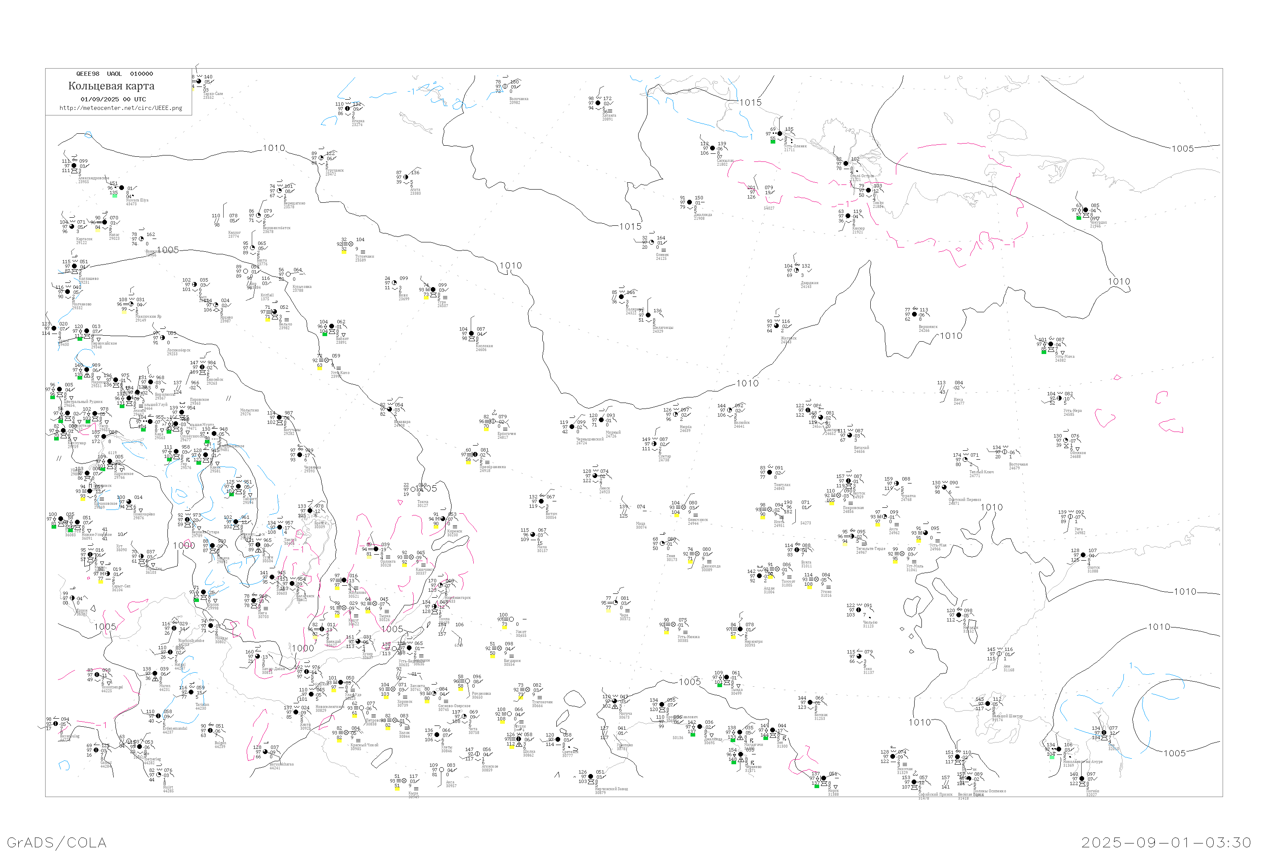Click the 2025-09-01-03:30 timestamp
The image size is (1278, 852).
[x=1166, y=842]
